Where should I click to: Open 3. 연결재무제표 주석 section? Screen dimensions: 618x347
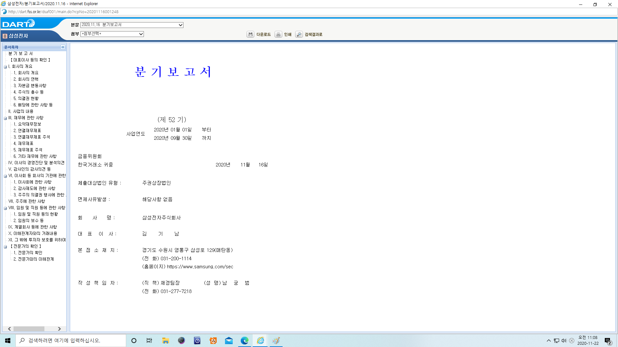(32, 137)
